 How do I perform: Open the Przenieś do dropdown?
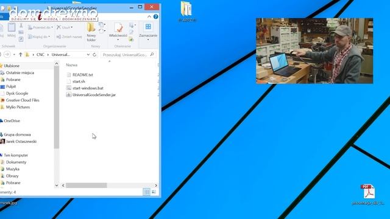click(x=40, y=27)
